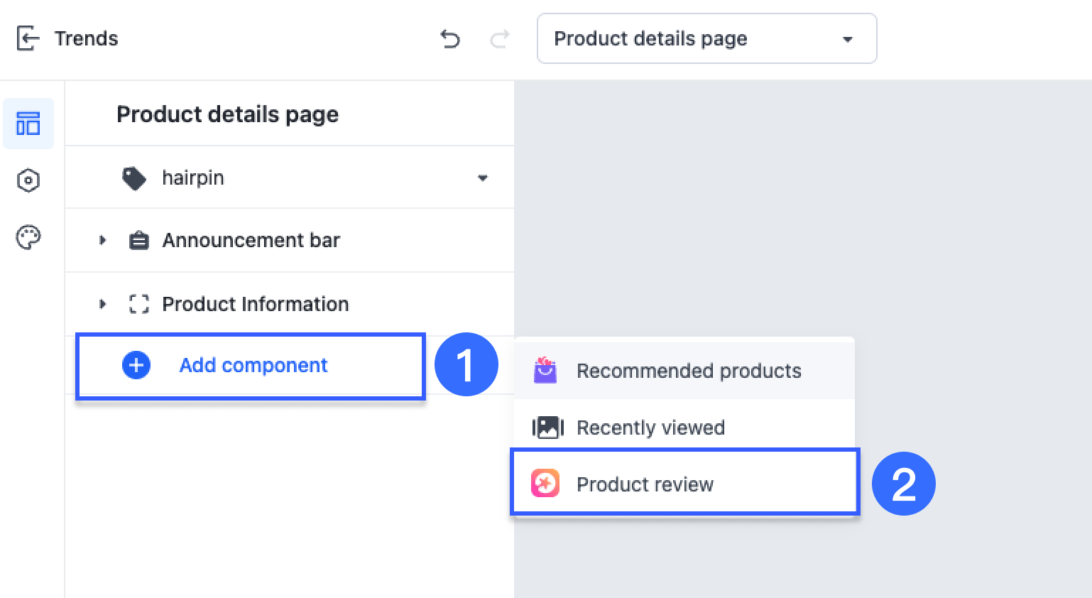This screenshot has height=598, width=1092.
Task: Open the page layout sections icon
Action: tap(28, 124)
